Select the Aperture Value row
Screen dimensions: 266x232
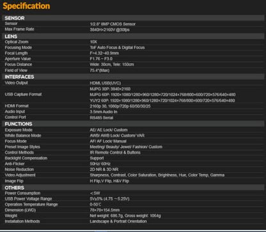[134, 59]
